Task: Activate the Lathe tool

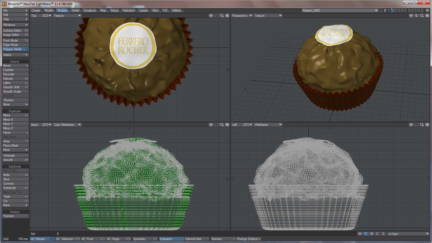Action: (x=15, y=83)
